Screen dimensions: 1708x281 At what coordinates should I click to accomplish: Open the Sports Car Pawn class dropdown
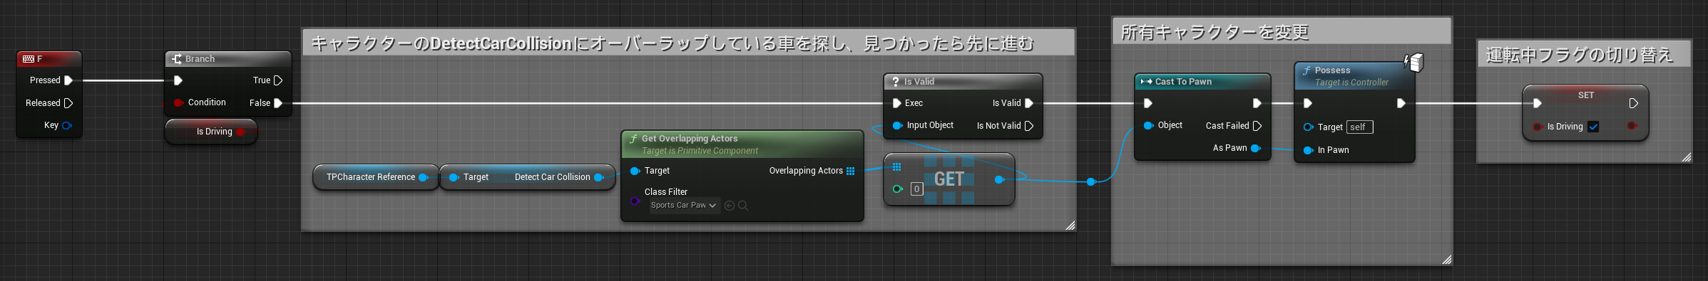point(684,206)
